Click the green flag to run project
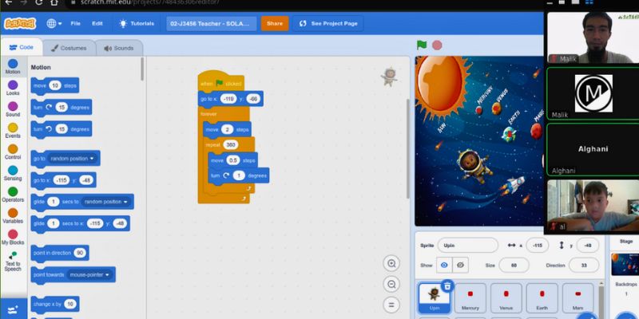This screenshot has height=319, width=639. point(422,45)
